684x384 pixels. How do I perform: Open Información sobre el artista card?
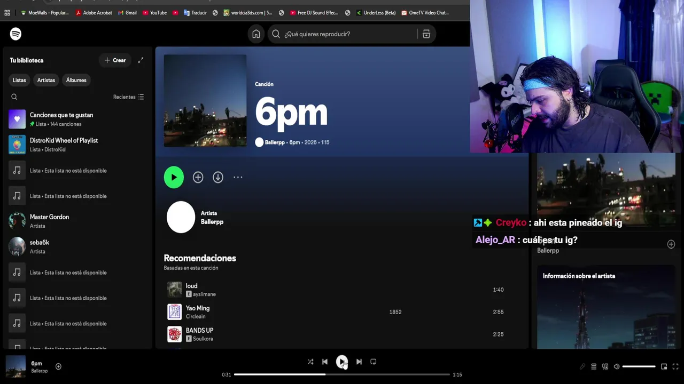click(606, 307)
